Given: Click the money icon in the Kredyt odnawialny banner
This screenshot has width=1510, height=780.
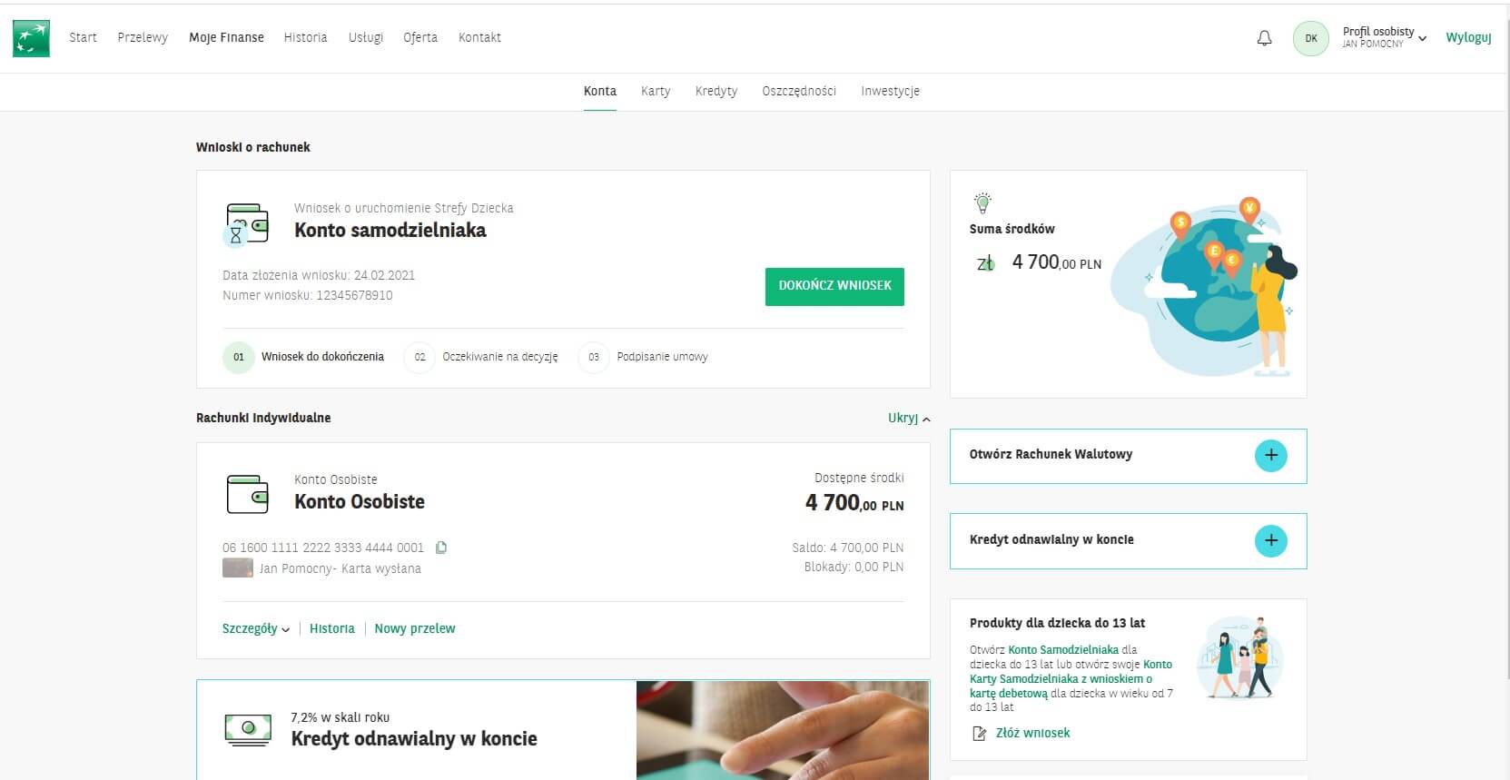Looking at the screenshot, I should point(248,730).
